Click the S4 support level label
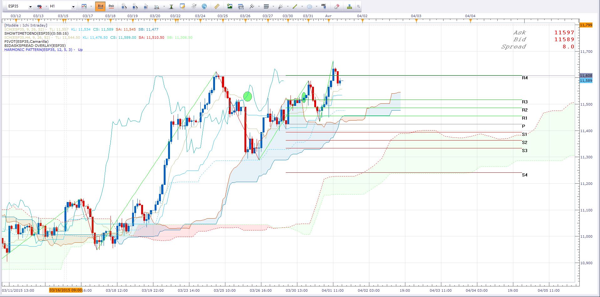 click(525, 175)
